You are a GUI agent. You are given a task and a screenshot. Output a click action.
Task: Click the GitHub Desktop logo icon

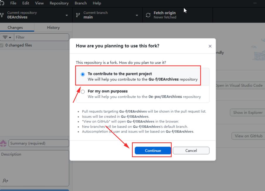(x=2, y=3)
